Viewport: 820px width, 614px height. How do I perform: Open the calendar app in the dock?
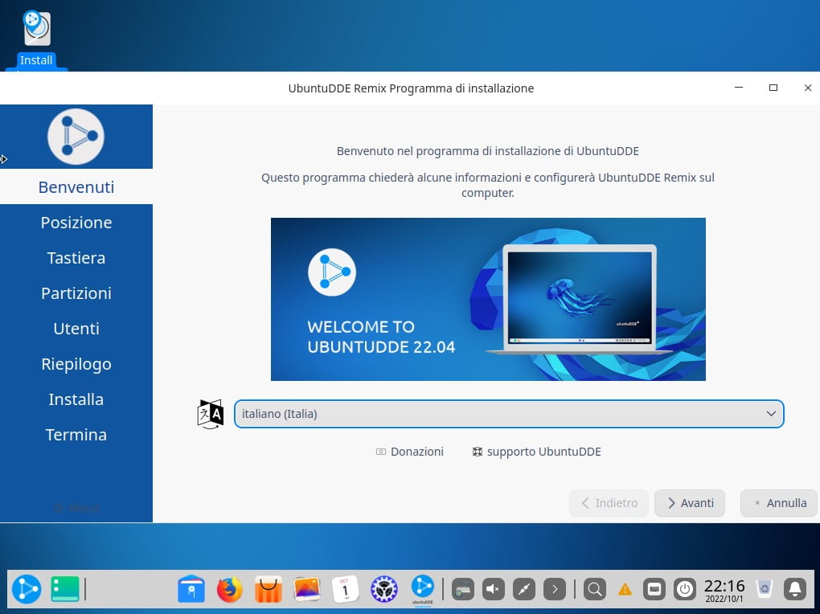coord(346,589)
